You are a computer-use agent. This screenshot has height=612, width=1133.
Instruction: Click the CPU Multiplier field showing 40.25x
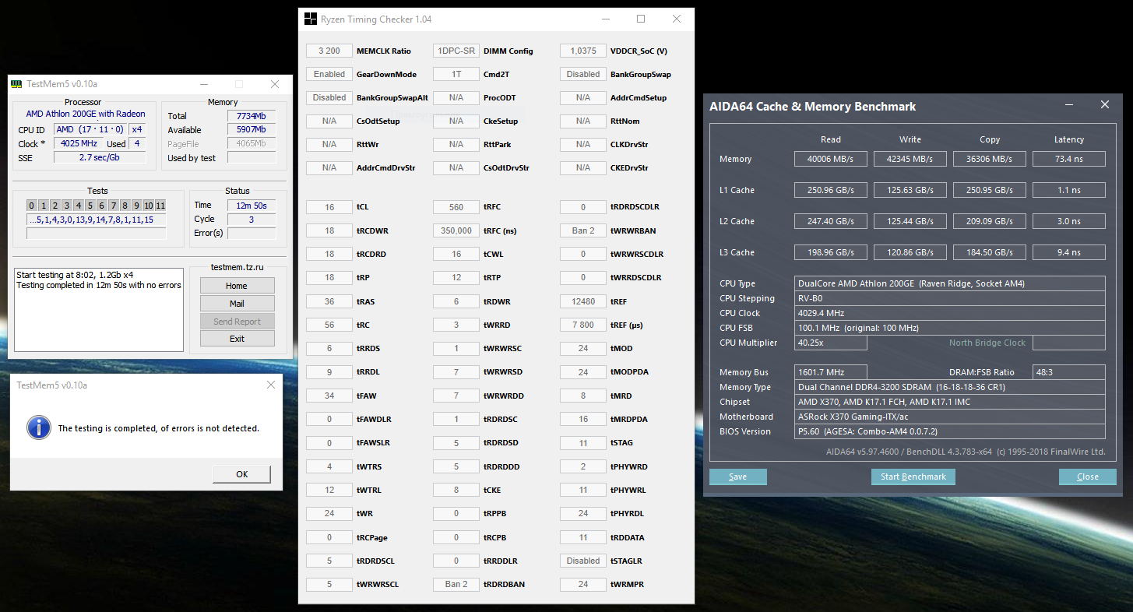pos(831,343)
